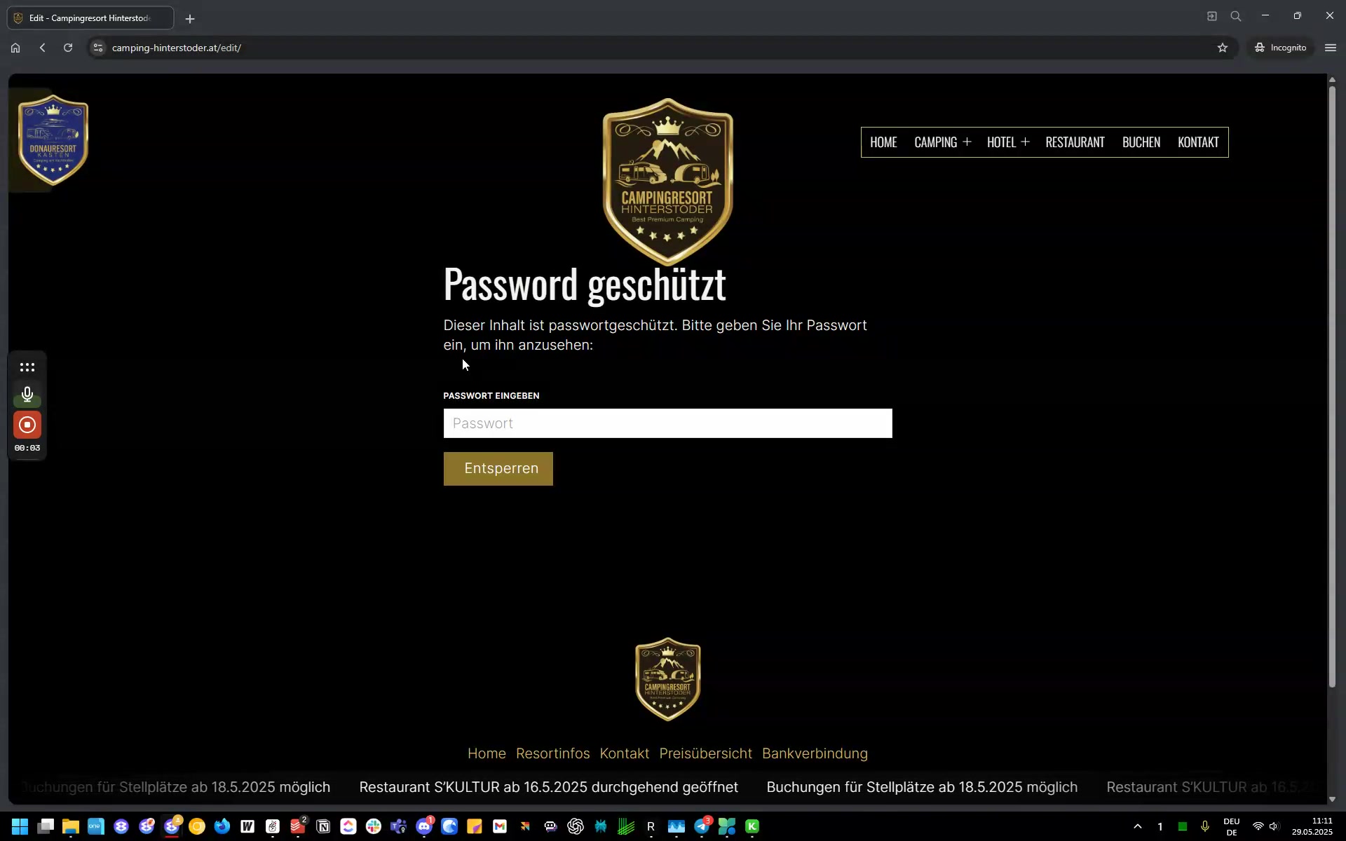1346x841 pixels.
Task: Mute the recorder microphone
Action: click(x=27, y=395)
